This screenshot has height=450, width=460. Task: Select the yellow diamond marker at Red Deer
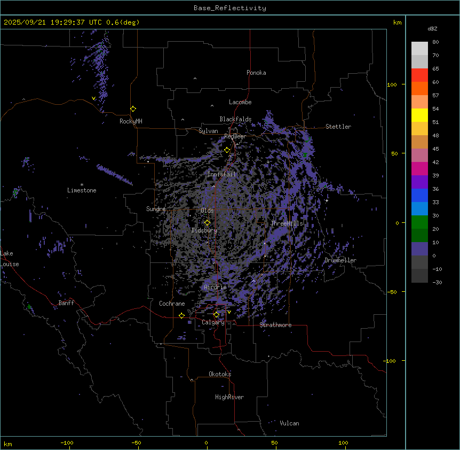[x=227, y=150]
